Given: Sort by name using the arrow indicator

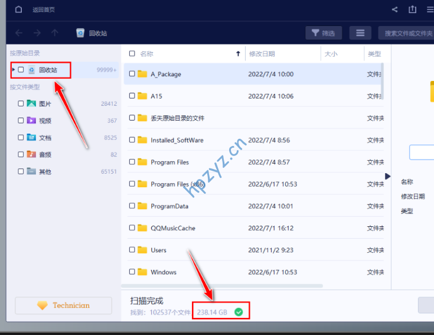Looking at the screenshot, I should pos(238,54).
